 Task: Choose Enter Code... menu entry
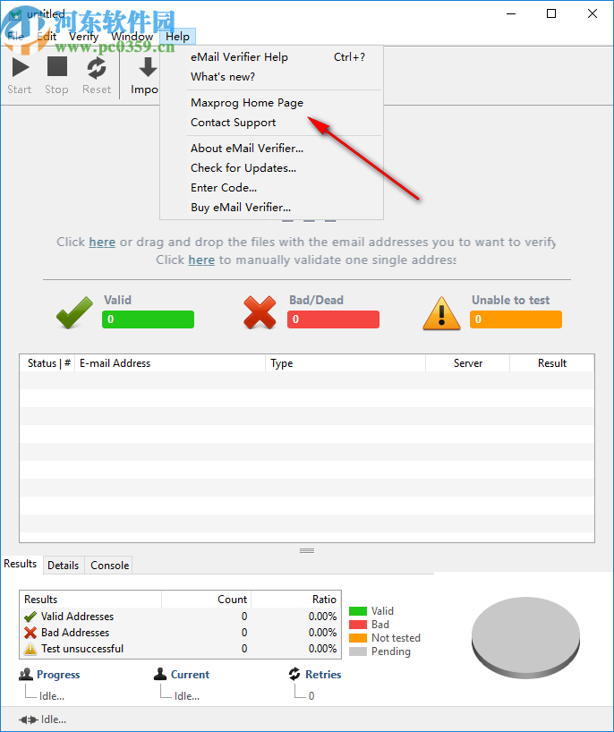(x=272, y=188)
